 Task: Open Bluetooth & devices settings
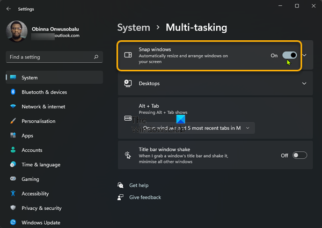pyautogui.click(x=44, y=92)
